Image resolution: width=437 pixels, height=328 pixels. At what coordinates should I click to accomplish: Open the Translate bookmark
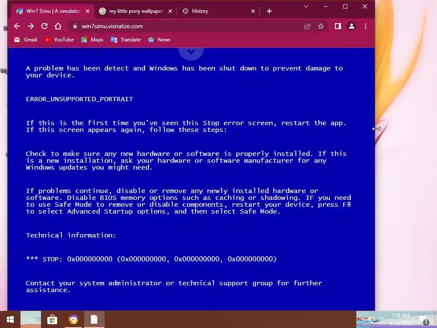[x=126, y=40]
